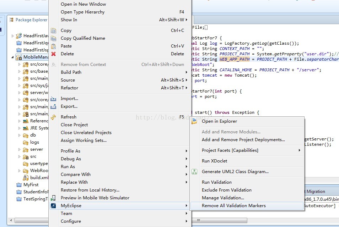Click the StudentInfo project icon

pyautogui.click(x=19, y=192)
